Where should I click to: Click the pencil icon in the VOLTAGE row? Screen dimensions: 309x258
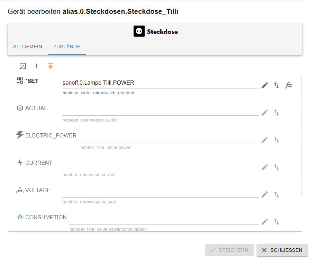[x=265, y=194]
